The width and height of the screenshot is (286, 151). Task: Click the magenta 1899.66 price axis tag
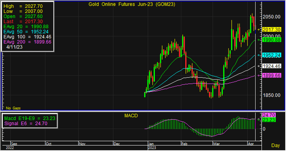[x=272, y=75]
